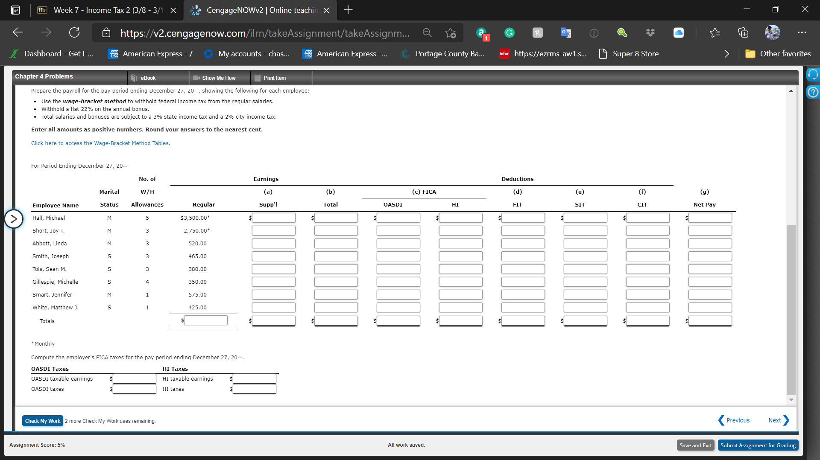Expand the favorites bar overflow chevron
This screenshot has width=820, height=460.
tap(726, 54)
